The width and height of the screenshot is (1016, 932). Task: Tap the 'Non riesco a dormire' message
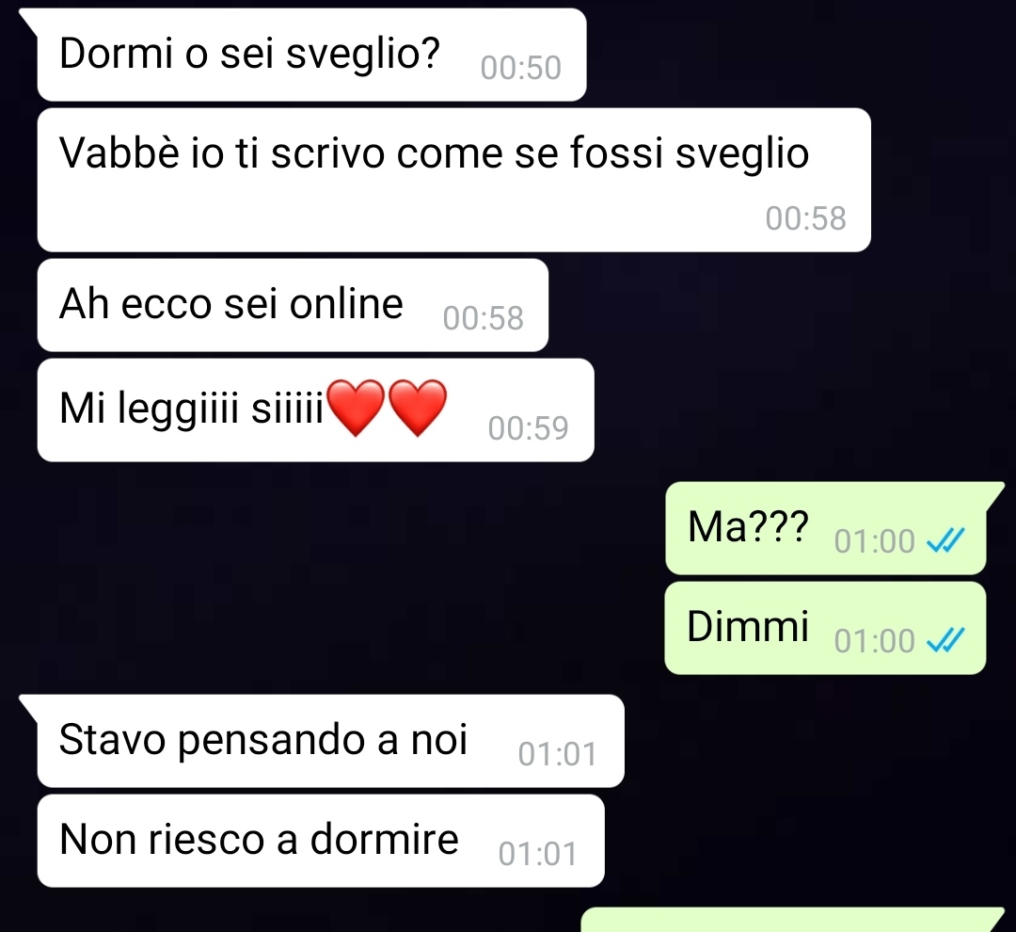coord(321,841)
